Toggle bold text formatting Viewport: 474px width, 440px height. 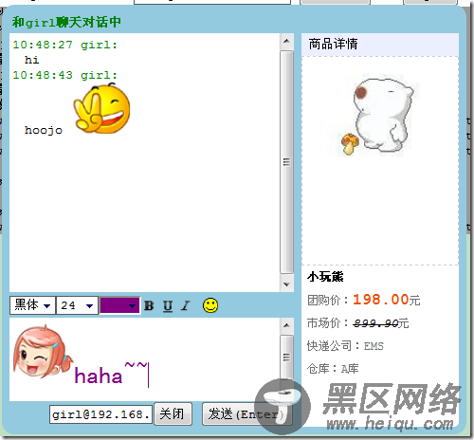(x=149, y=305)
